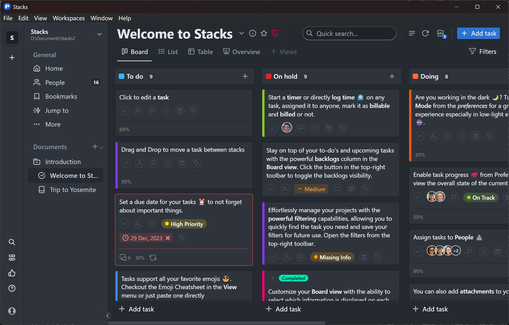This screenshot has width=509, height=325.
Task: Open the High Priority status dropdown
Action: [x=184, y=224]
